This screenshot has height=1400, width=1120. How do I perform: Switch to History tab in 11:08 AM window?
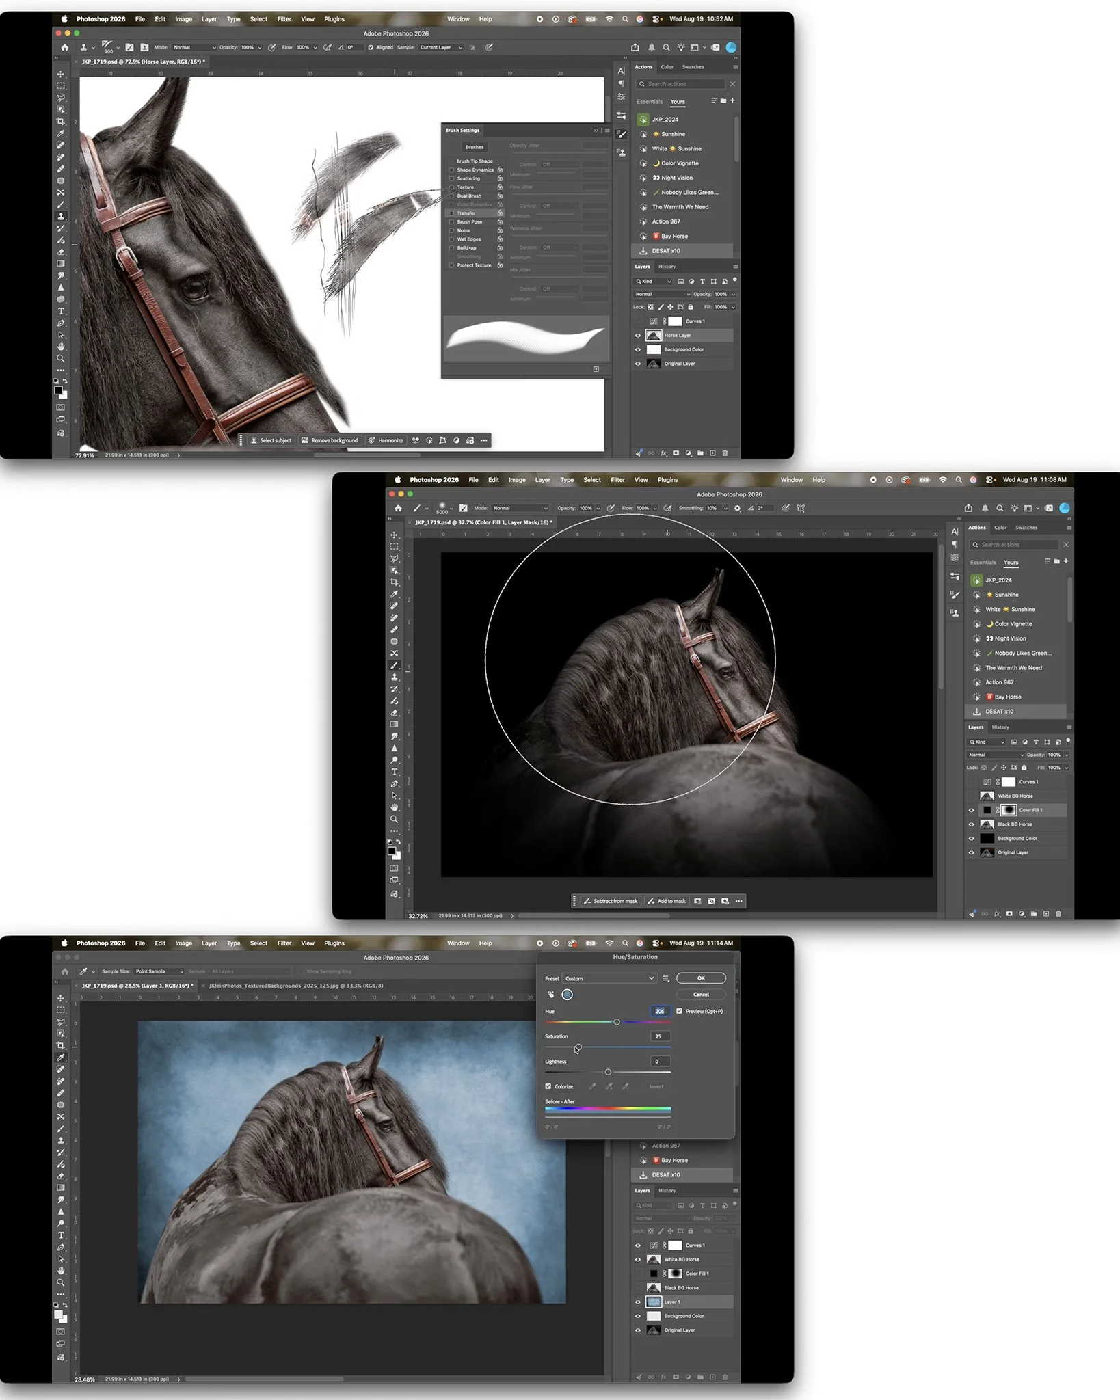(x=1000, y=727)
